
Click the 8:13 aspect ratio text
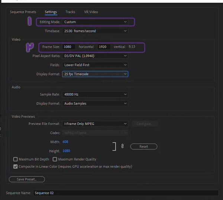[132, 46]
